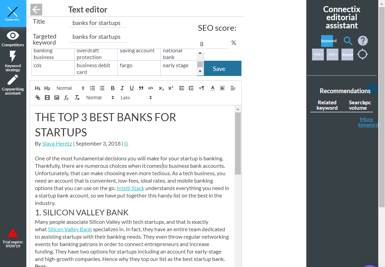Open the Lato font dropdown
Image resolution: width=385 pixels, height=267 pixels.
point(136,98)
